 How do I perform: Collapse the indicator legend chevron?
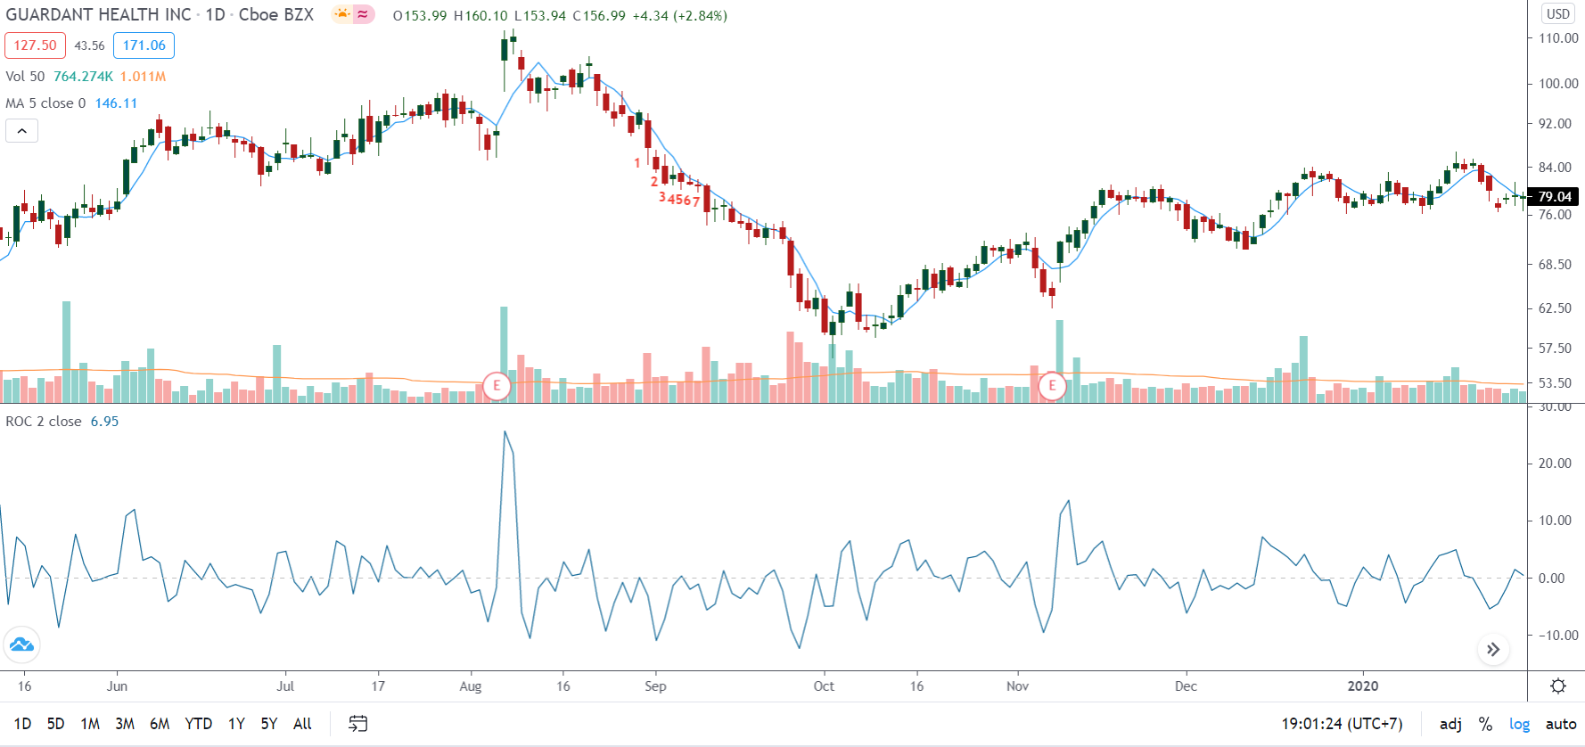coord(21,131)
